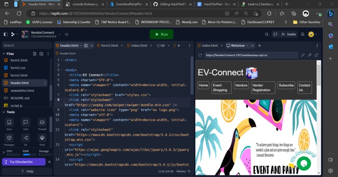Collapse the Files section
The width and height of the screenshot is (338, 177).
coord(4,53)
